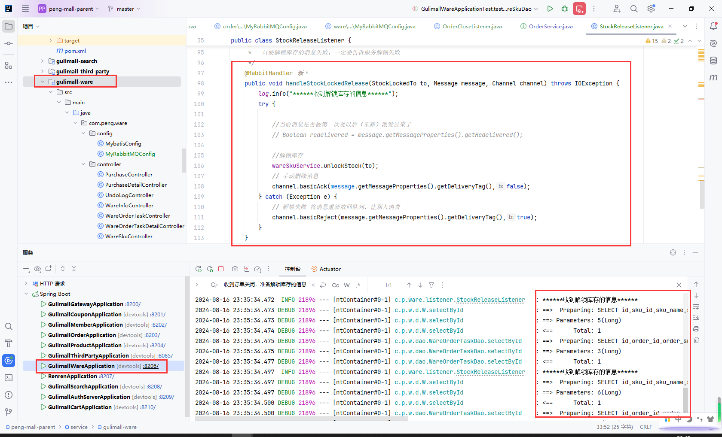The image size is (722, 437).
Task: Expand the gulimall-third-party module node
Action: pyautogui.click(x=43, y=71)
